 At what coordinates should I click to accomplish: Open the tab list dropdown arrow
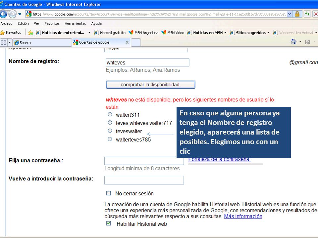[10, 43]
